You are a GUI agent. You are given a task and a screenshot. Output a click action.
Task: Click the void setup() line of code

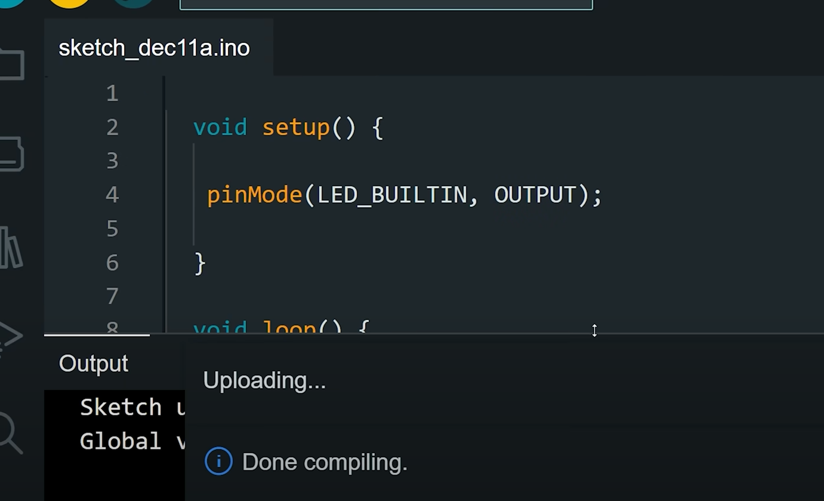click(288, 127)
